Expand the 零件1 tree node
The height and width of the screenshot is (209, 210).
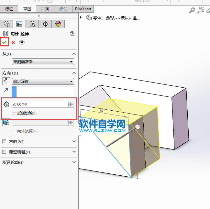pyautogui.click(x=81, y=17)
